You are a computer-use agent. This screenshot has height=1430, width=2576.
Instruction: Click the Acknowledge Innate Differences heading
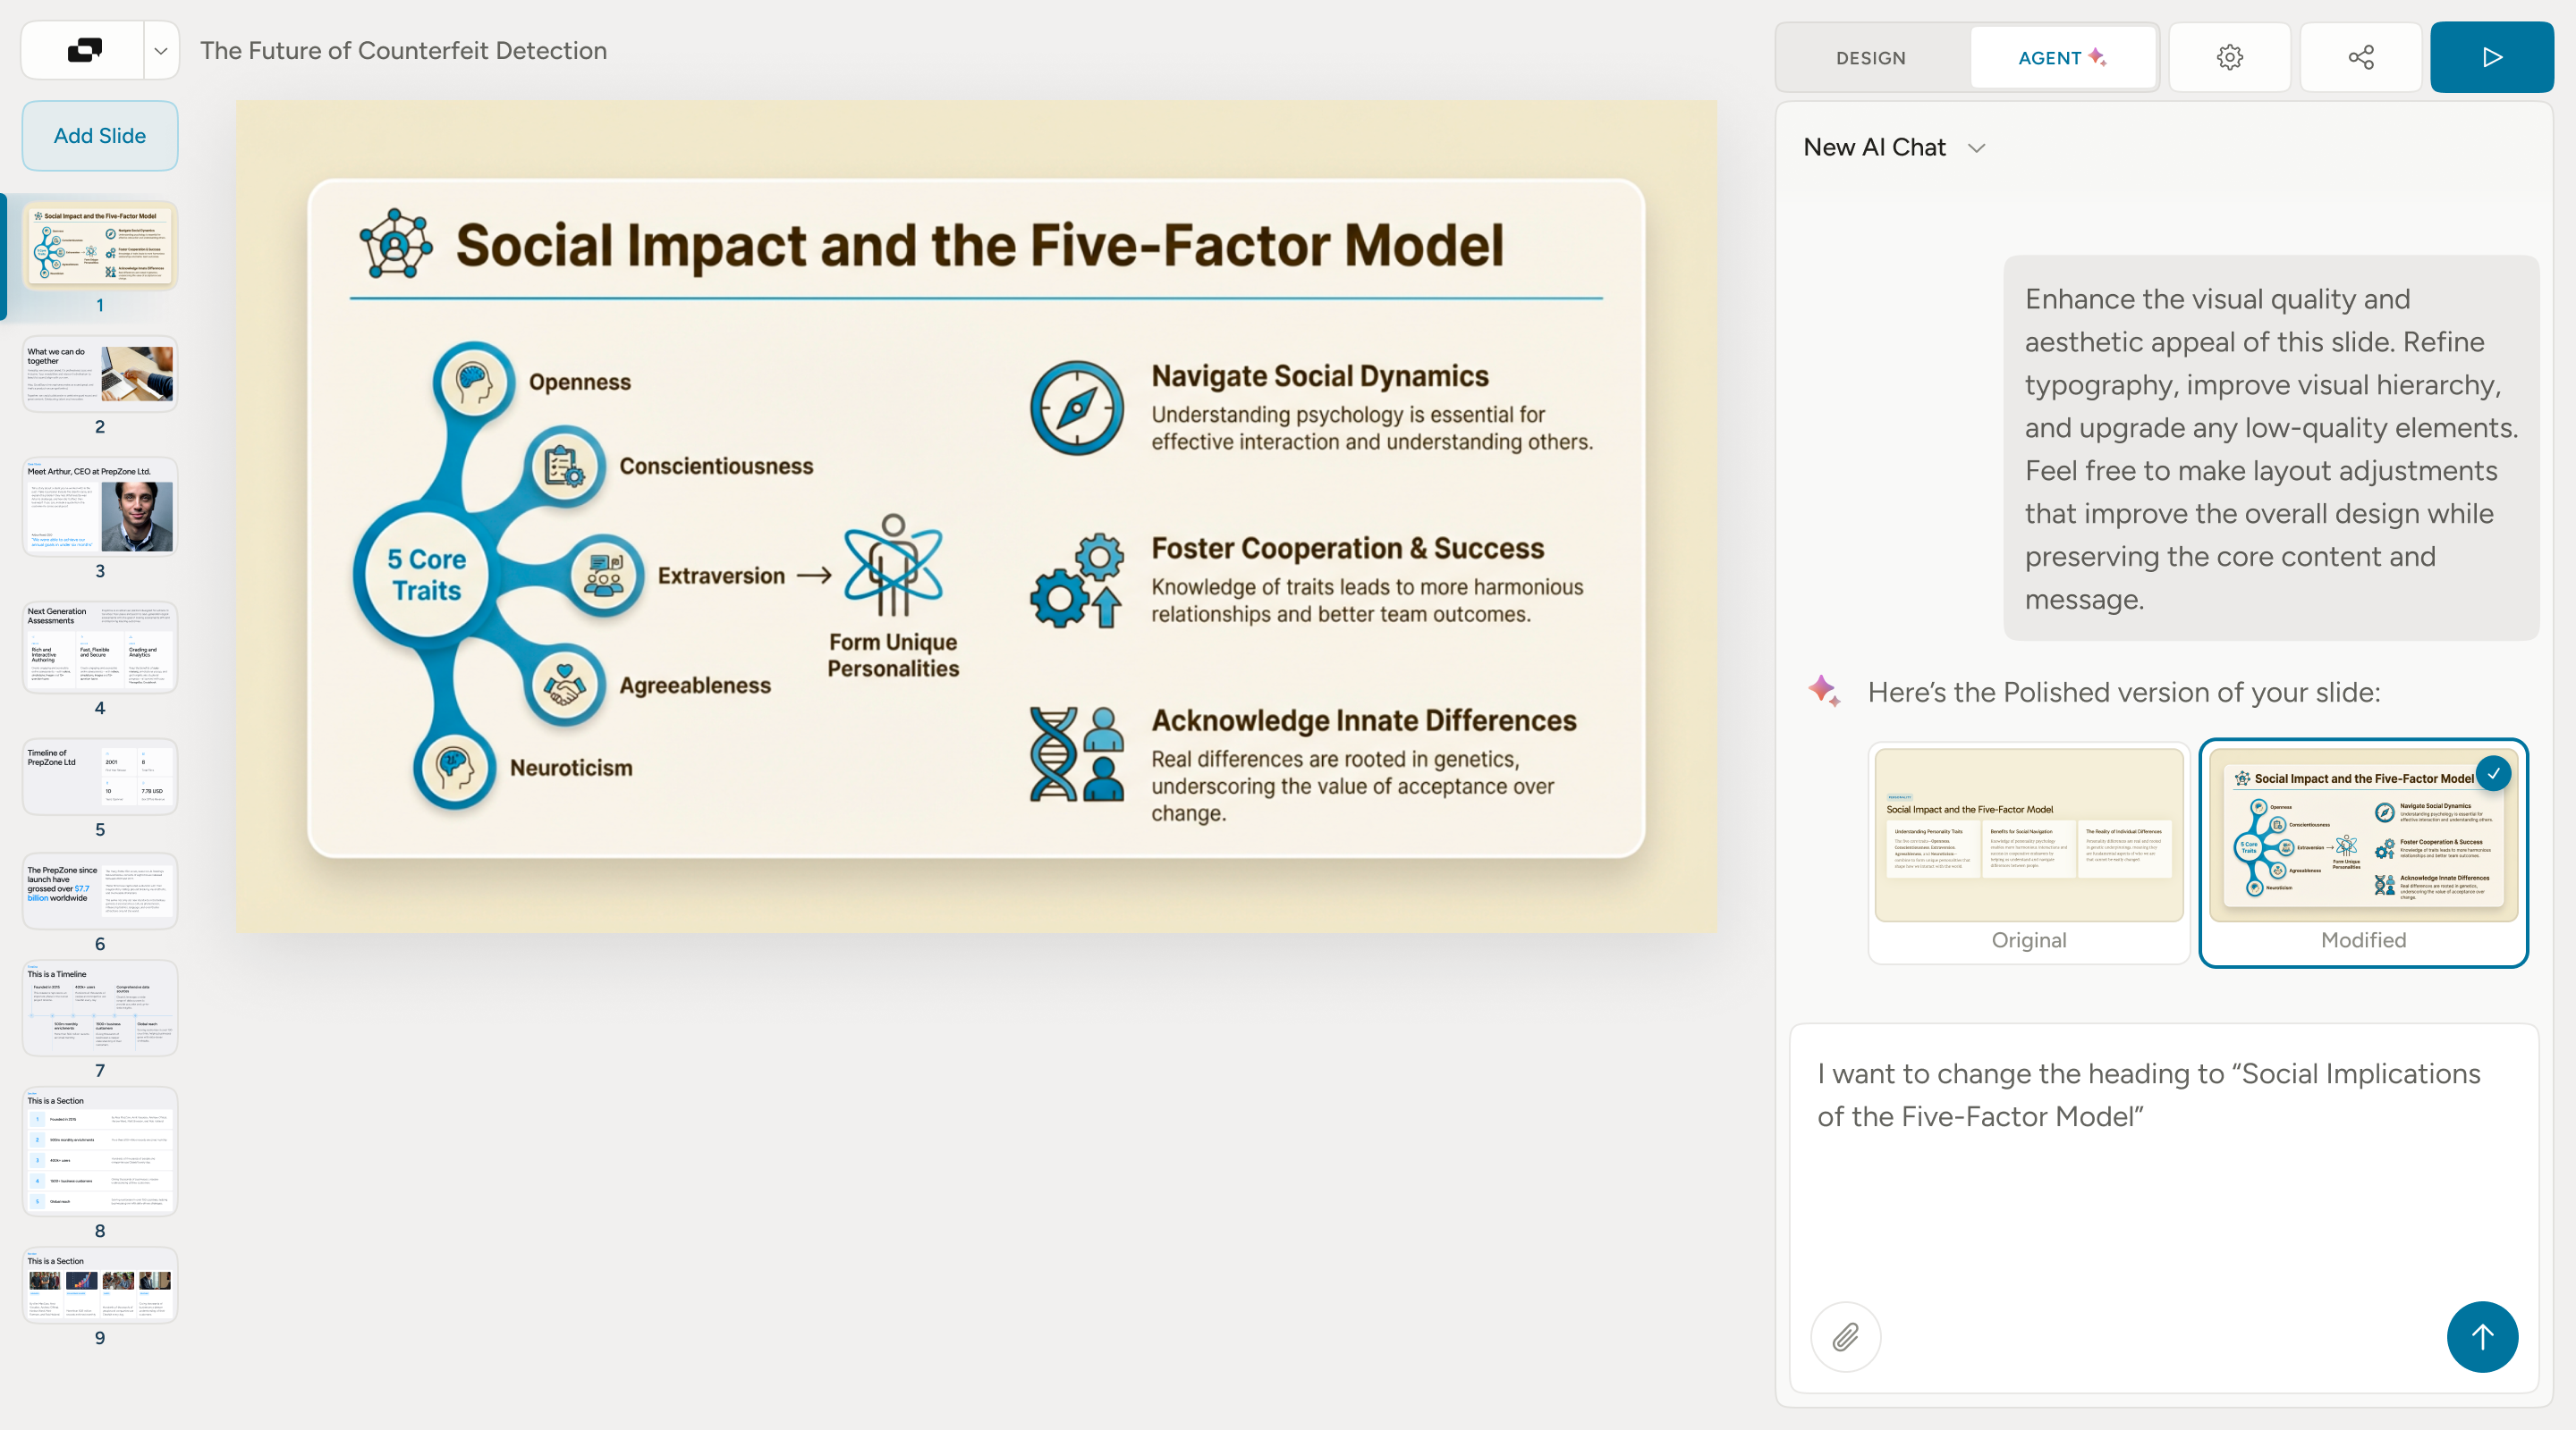1364,720
